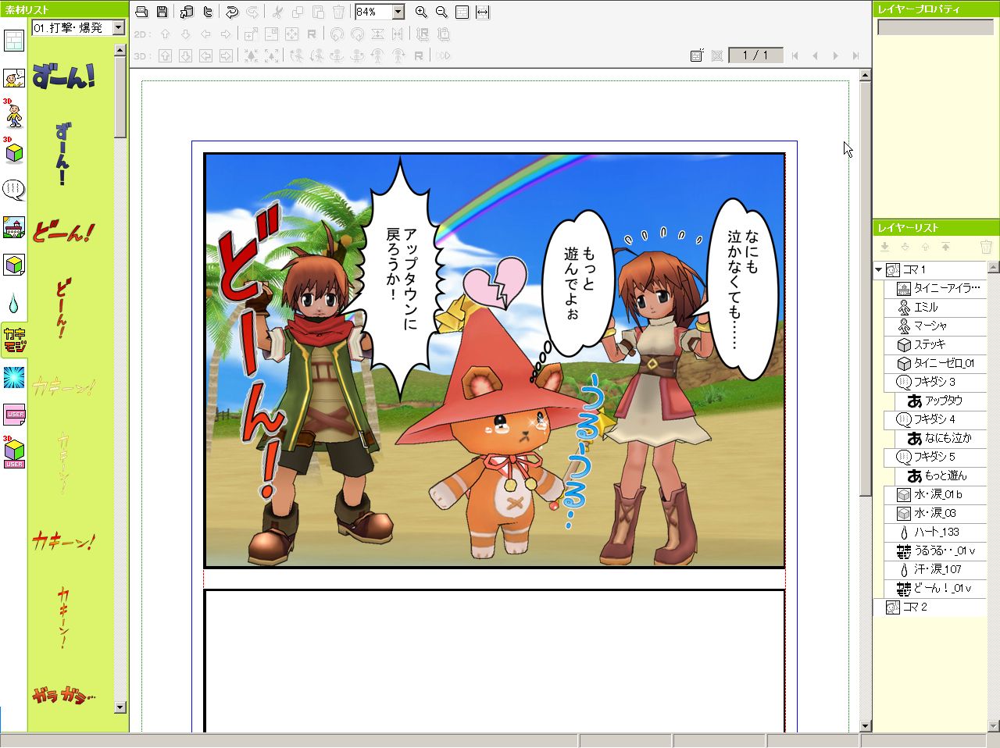This screenshot has width=1000, height=748.
Task: Pick the horizontal red カキーン! lettering thumbnail
Action: pos(64,540)
